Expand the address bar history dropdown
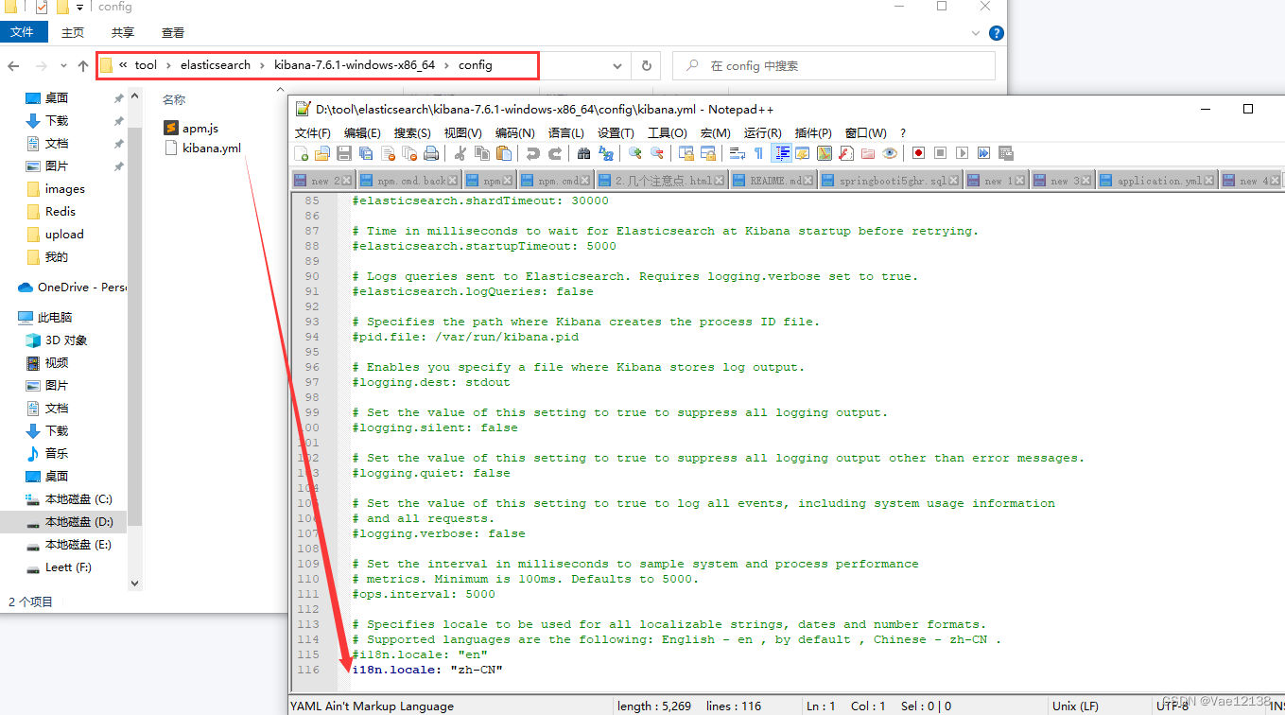Viewport: 1285px width, 715px height. click(617, 66)
